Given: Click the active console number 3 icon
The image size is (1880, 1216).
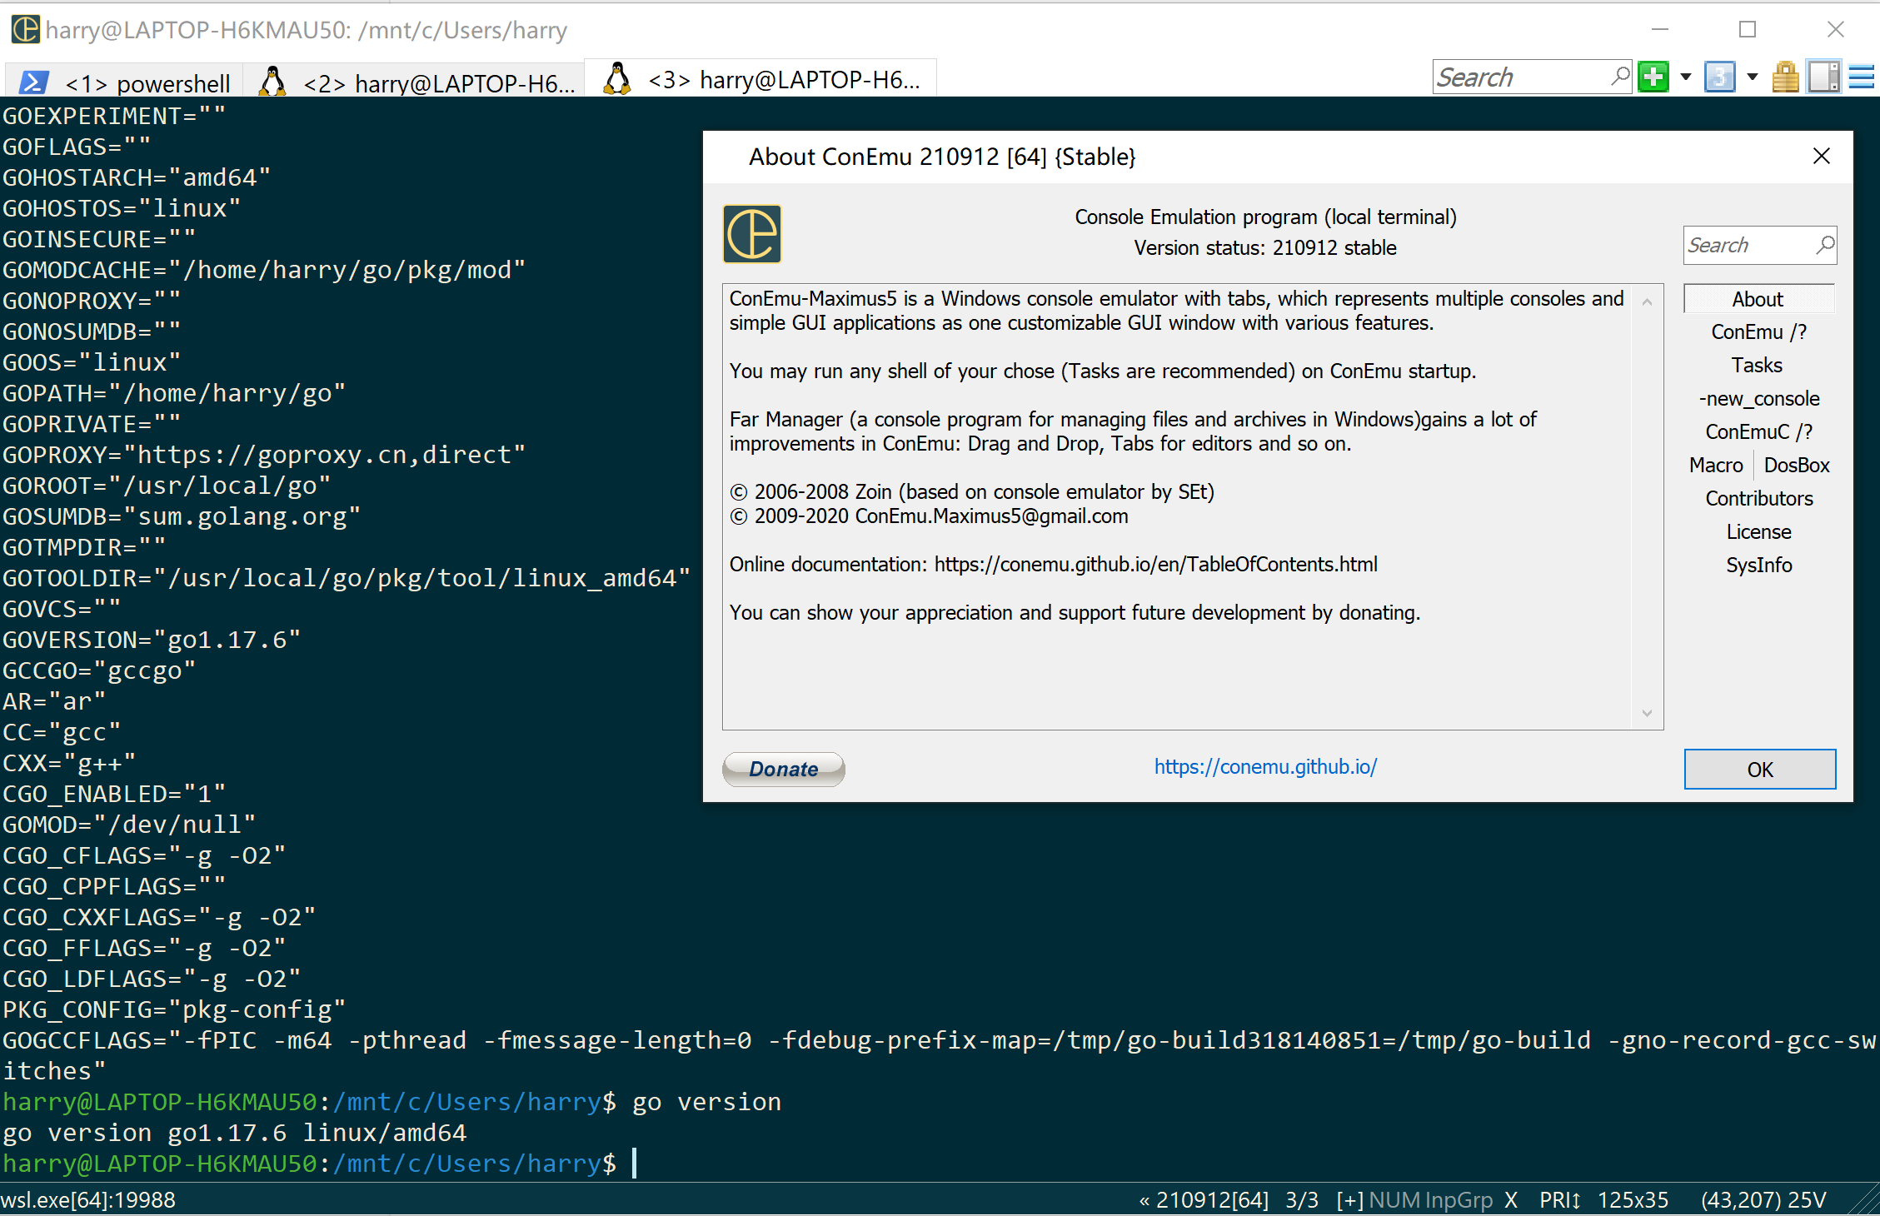Looking at the screenshot, I should (1719, 77).
